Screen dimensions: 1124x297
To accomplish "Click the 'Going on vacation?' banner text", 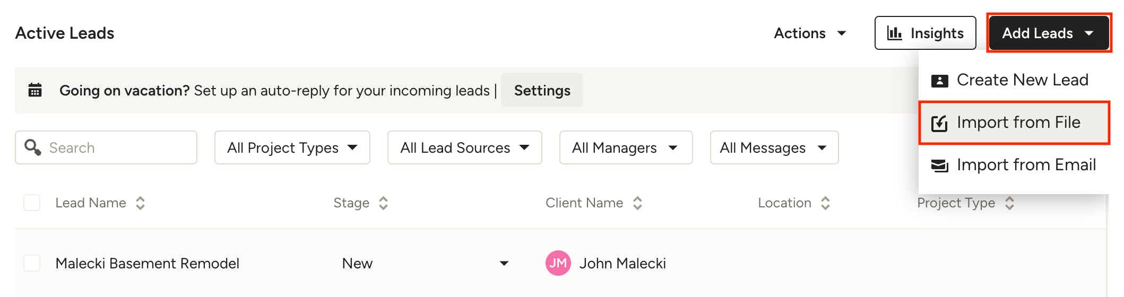I will point(124,90).
